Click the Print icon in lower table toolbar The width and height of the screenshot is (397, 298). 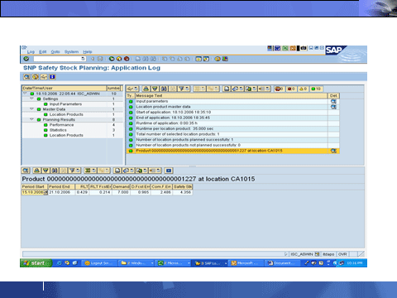tap(117, 171)
